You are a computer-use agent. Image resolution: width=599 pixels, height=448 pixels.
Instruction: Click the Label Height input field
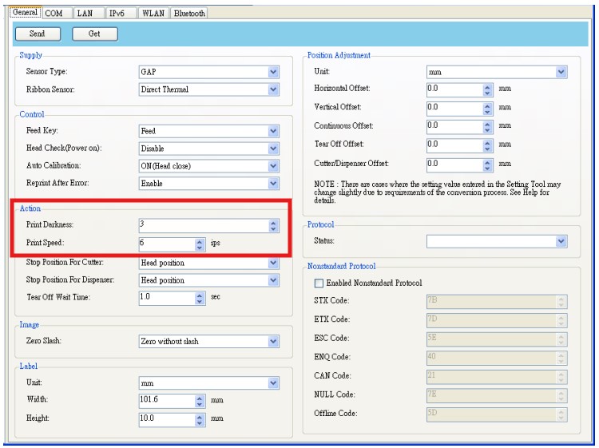[165, 418]
